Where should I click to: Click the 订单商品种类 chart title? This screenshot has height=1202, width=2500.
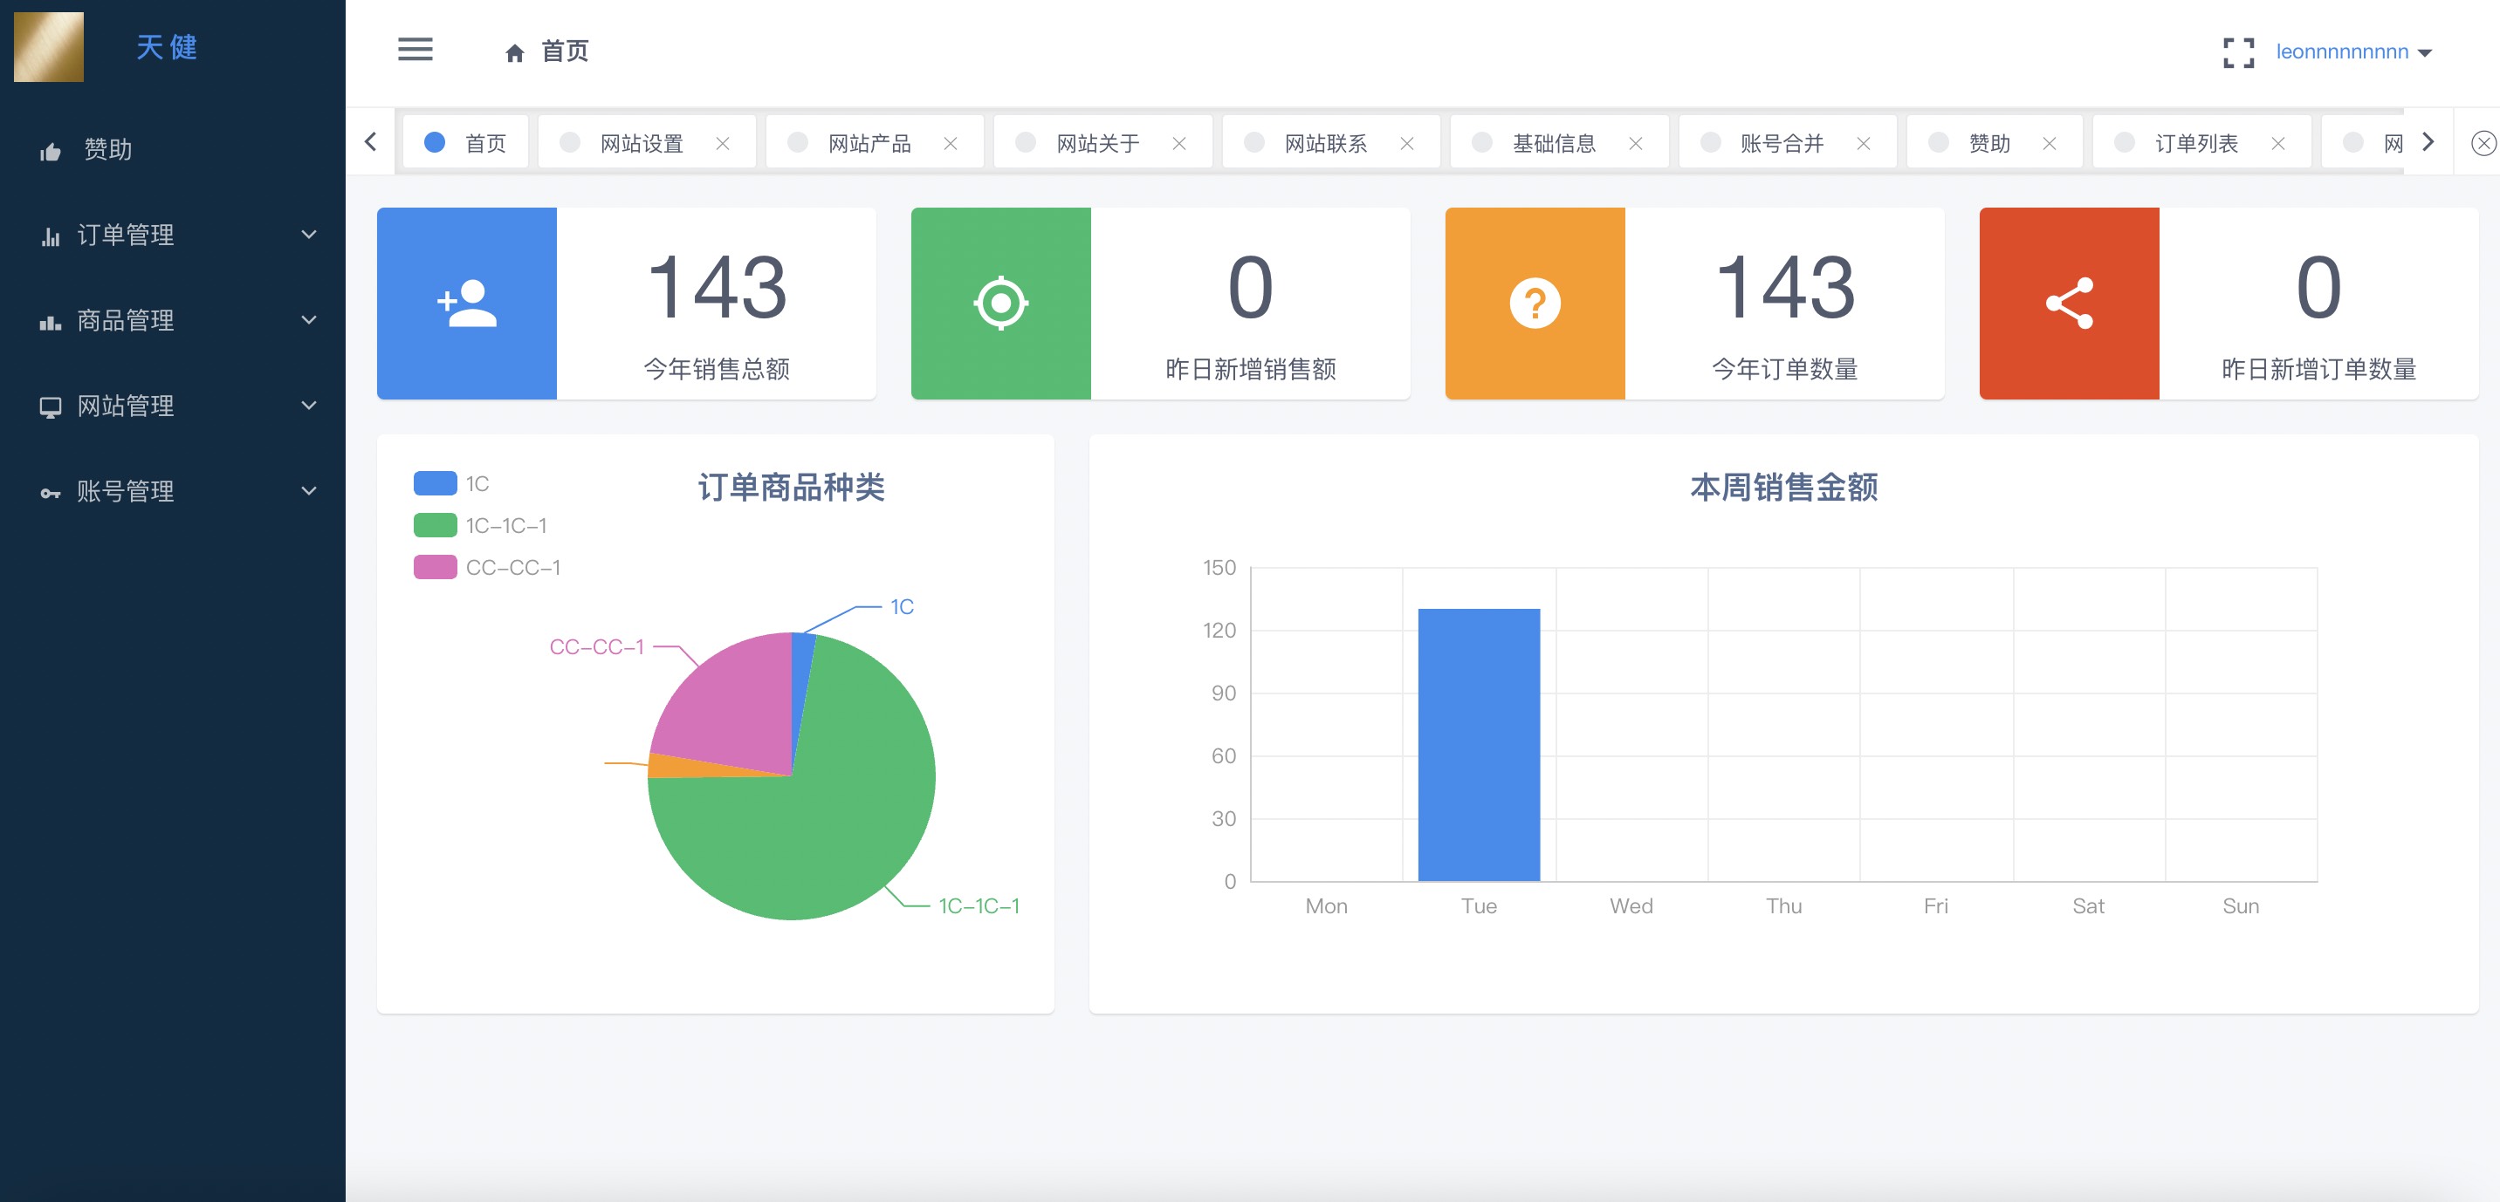791,487
